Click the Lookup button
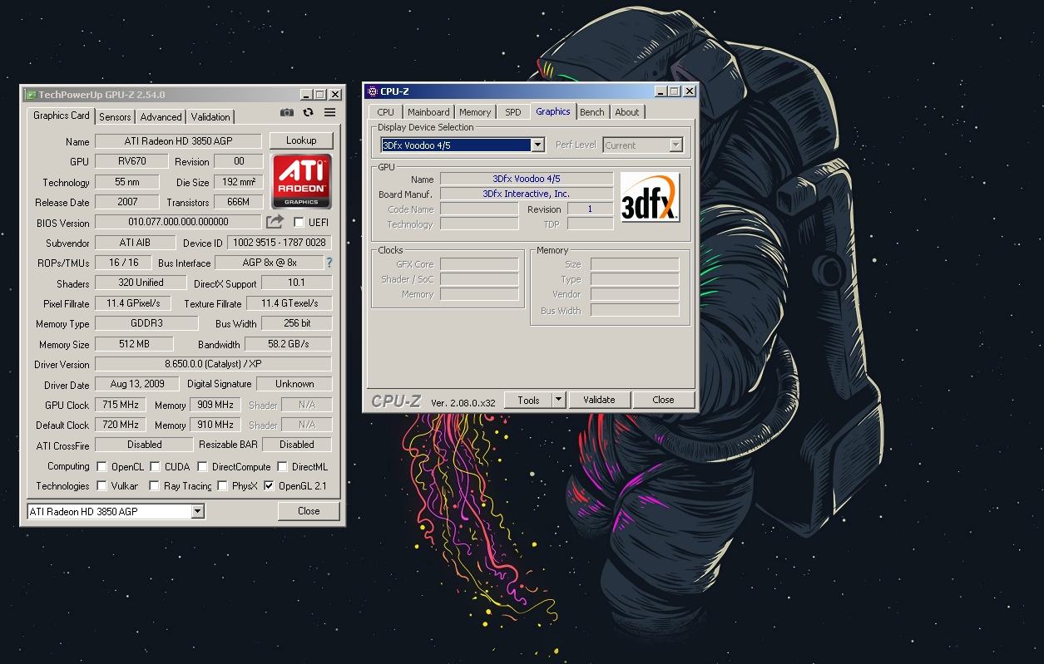Screen dimensions: 1044x664 click(301, 140)
